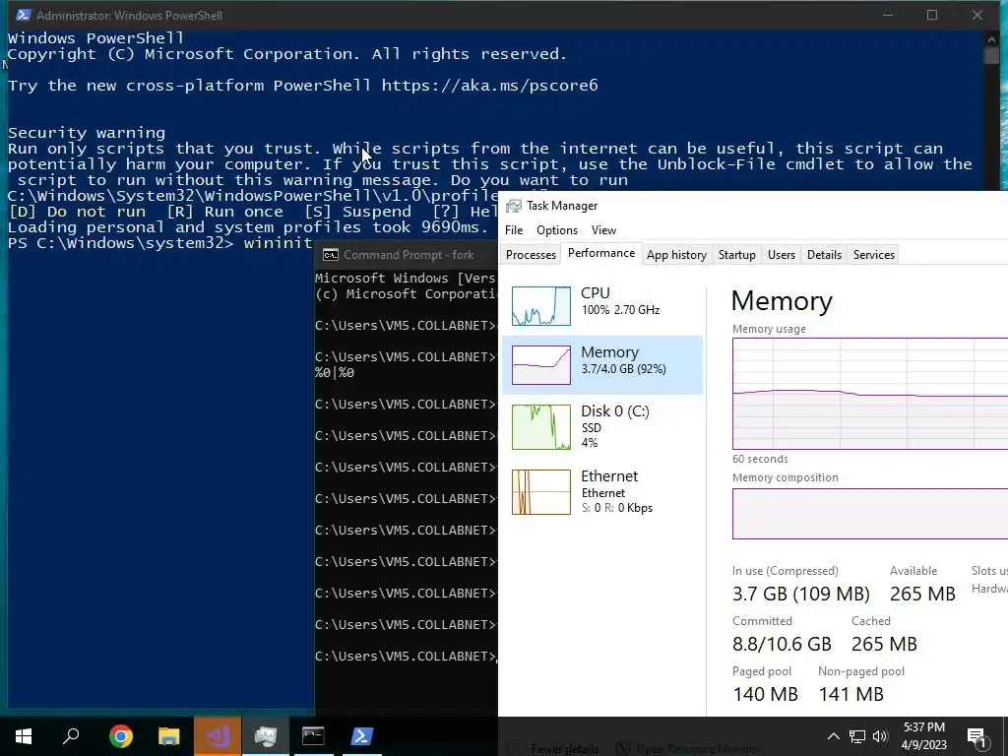Switch to the App history tab

pos(676,255)
